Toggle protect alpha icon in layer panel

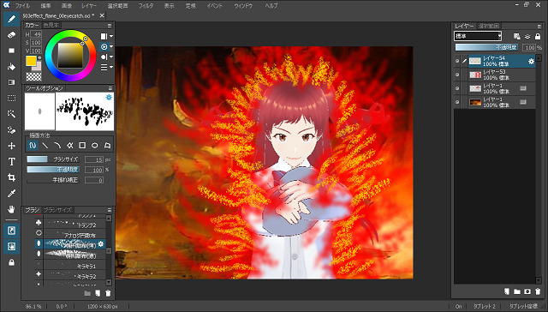coord(517,36)
